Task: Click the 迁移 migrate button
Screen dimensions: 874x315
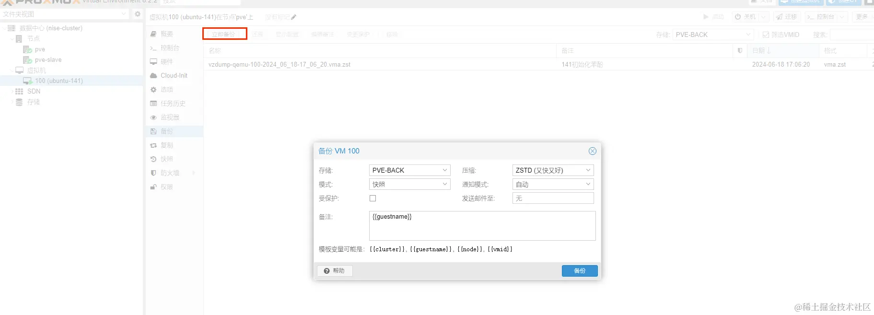Action: pos(787,17)
